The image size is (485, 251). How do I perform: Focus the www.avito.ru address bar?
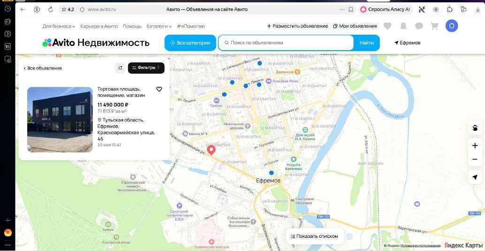pos(102,9)
